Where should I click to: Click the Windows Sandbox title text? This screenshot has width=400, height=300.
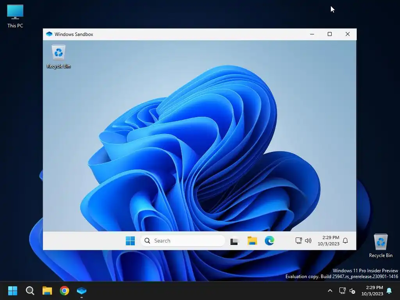coord(74,34)
